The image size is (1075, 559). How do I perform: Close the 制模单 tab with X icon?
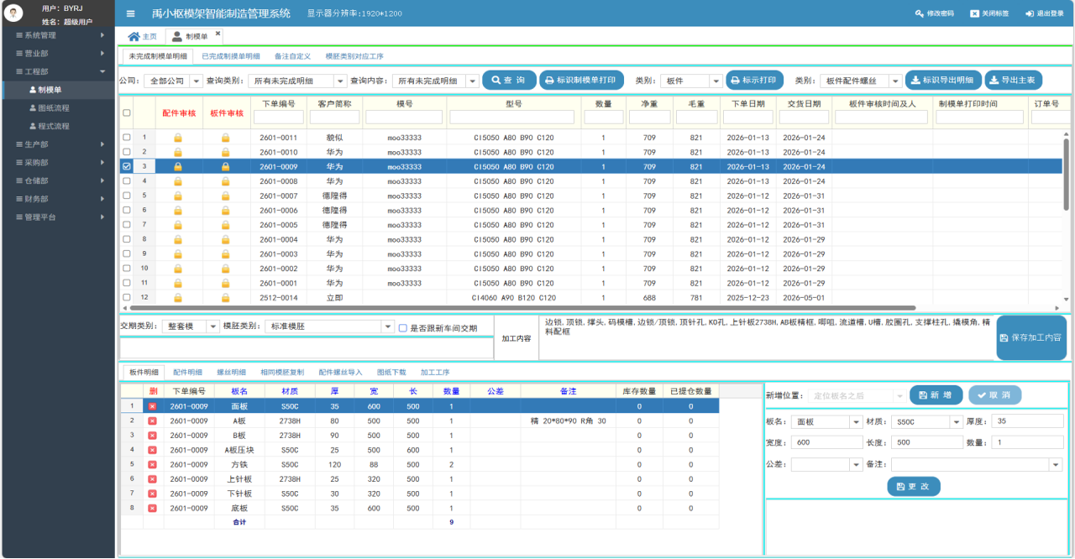(218, 34)
